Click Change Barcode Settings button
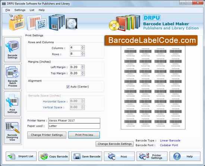This screenshot has width=205, height=166. pyautogui.click(x=115, y=144)
